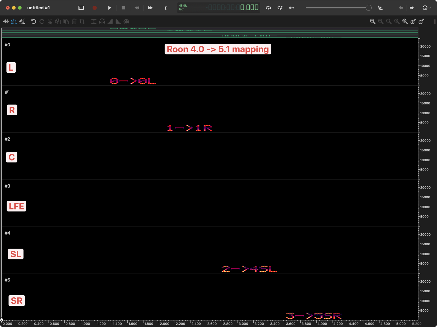
Task: Toggle the sidebar panel view
Action: (81, 8)
